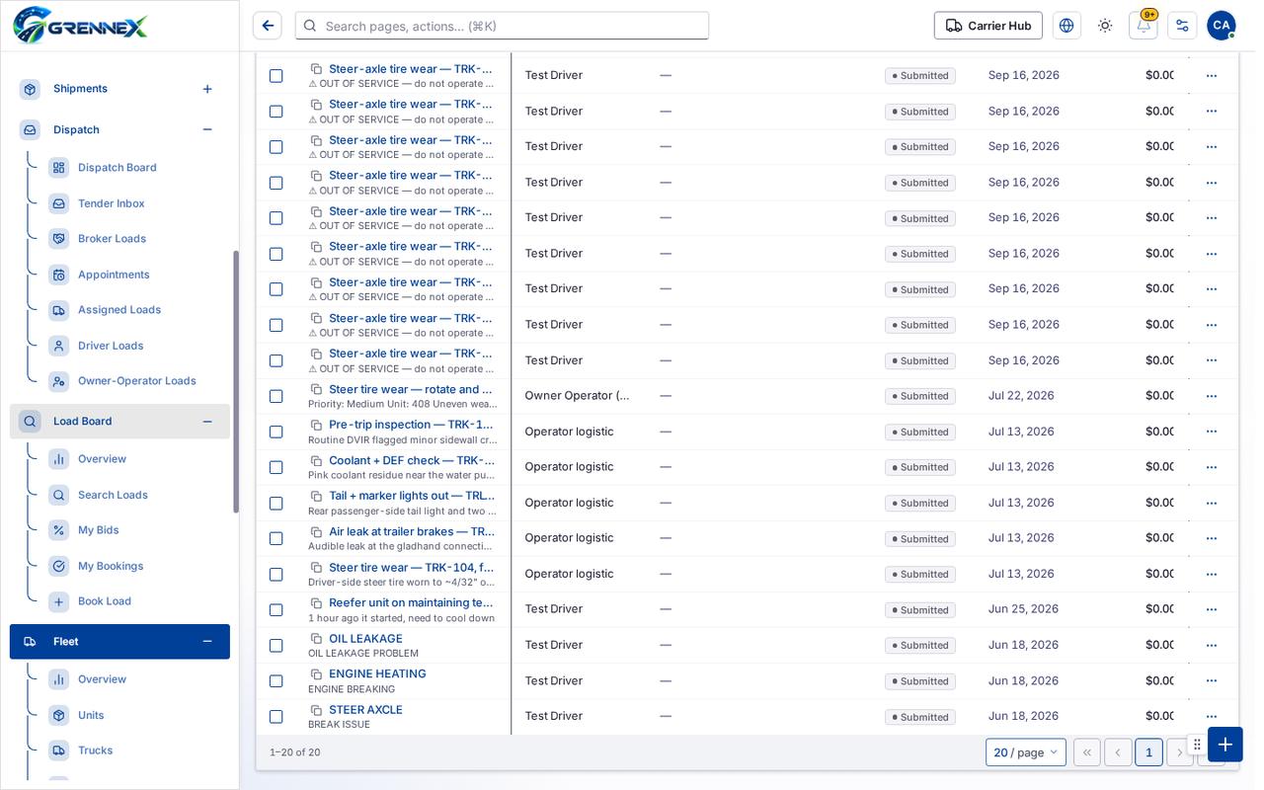Open the display settings sliders icon
Screen dimensions: 1264x790
pyautogui.click(x=1182, y=26)
